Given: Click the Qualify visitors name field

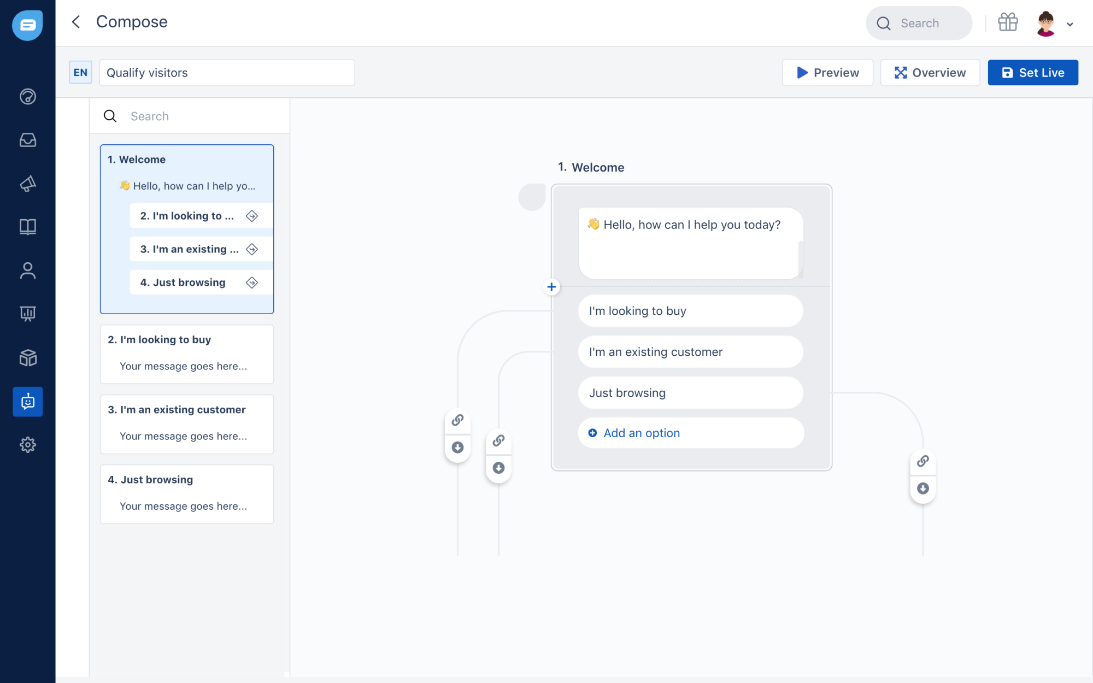Looking at the screenshot, I should 227,73.
